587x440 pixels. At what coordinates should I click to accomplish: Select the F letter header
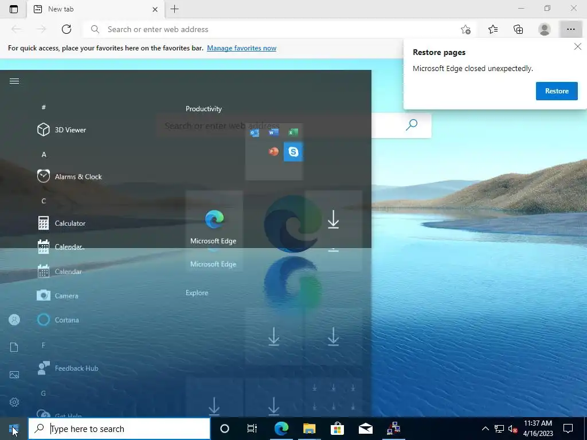44,345
